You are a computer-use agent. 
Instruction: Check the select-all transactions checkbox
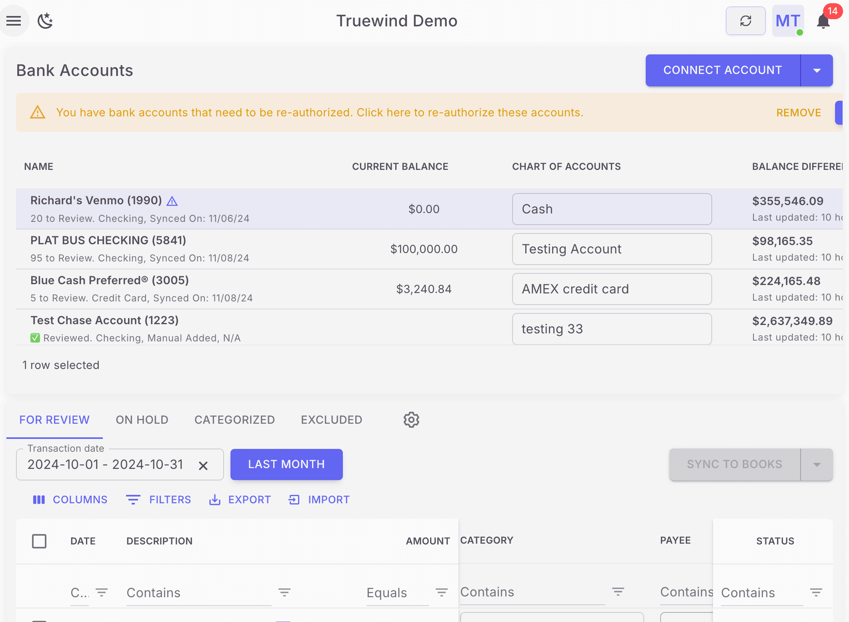[x=39, y=541]
